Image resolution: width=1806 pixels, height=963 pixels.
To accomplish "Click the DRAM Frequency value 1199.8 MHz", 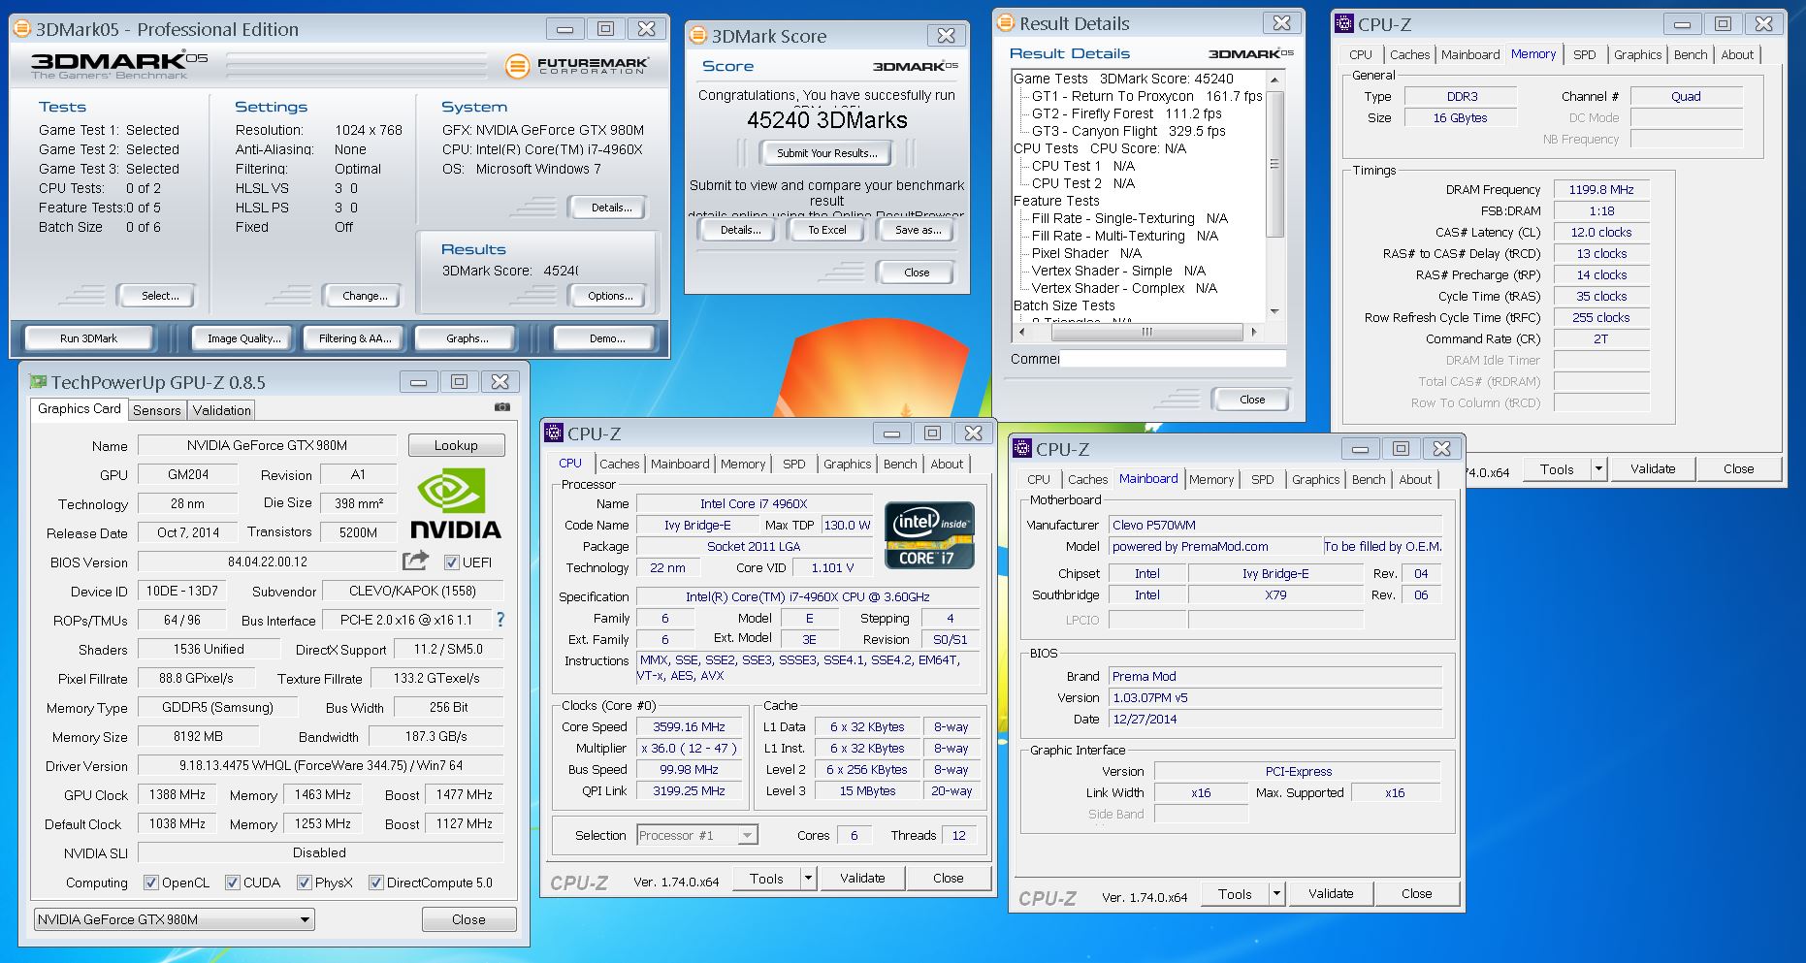I will (x=1601, y=189).
